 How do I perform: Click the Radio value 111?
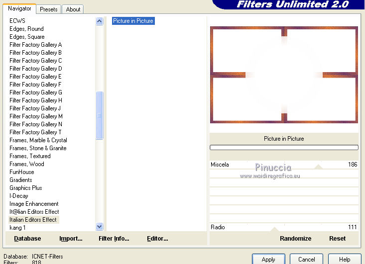coord(353,227)
